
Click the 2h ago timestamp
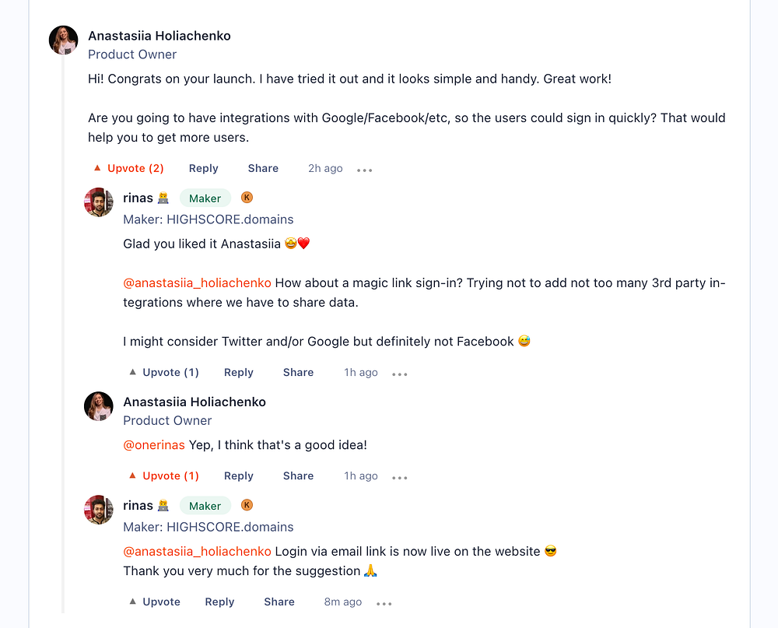coord(325,168)
